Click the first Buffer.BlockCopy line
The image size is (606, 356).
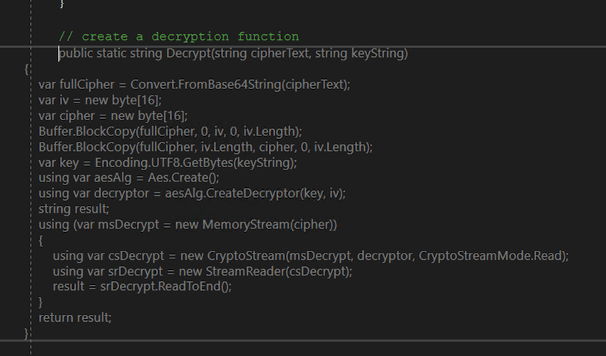pos(170,131)
